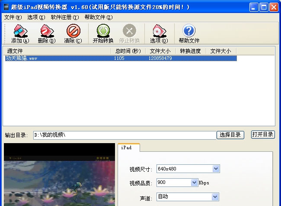Select the iPad tab
This screenshot has height=206, width=281.
click(x=129, y=147)
